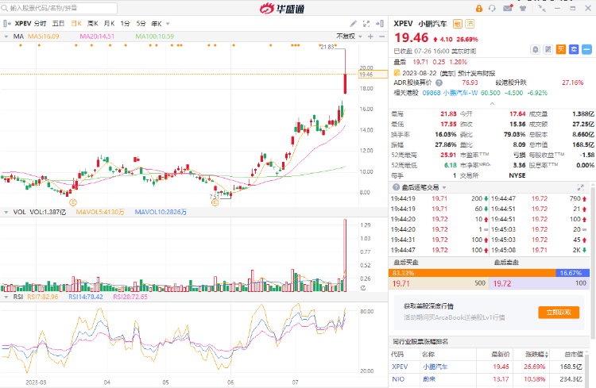Select the 5分 five-minute tab
596x388 pixels.
click(x=141, y=24)
